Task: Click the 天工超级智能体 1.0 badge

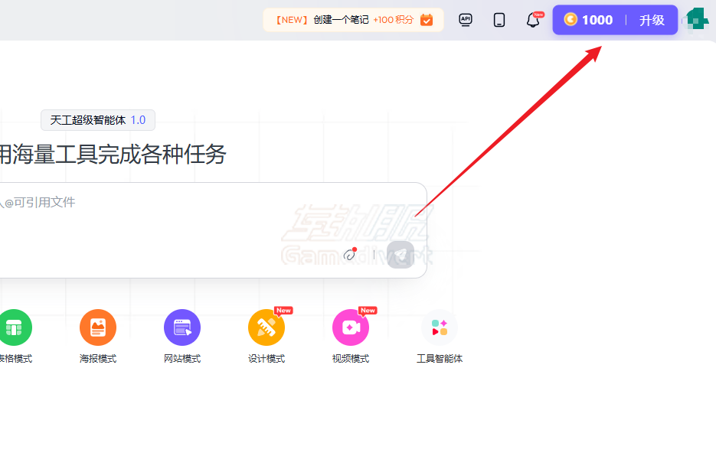Action: [97, 120]
